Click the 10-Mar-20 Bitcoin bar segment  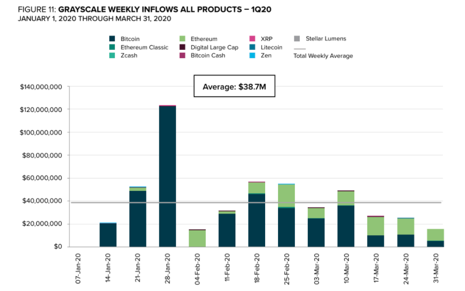pyautogui.click(x=346, y=226)
